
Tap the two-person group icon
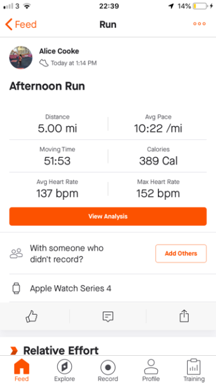click(16, 253)
